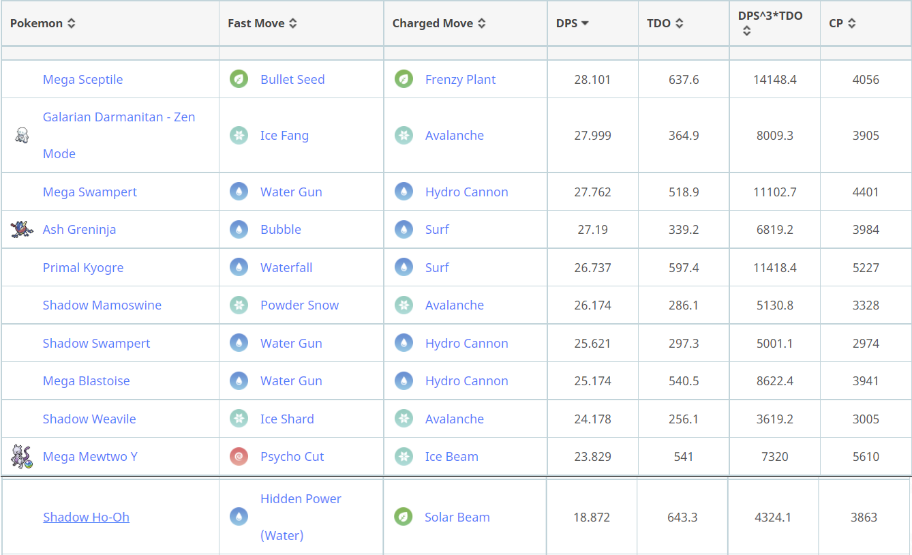This screenshot has height=555, width=912.
Task: Sort by the Fast Move column header
Action: point(262,23)
